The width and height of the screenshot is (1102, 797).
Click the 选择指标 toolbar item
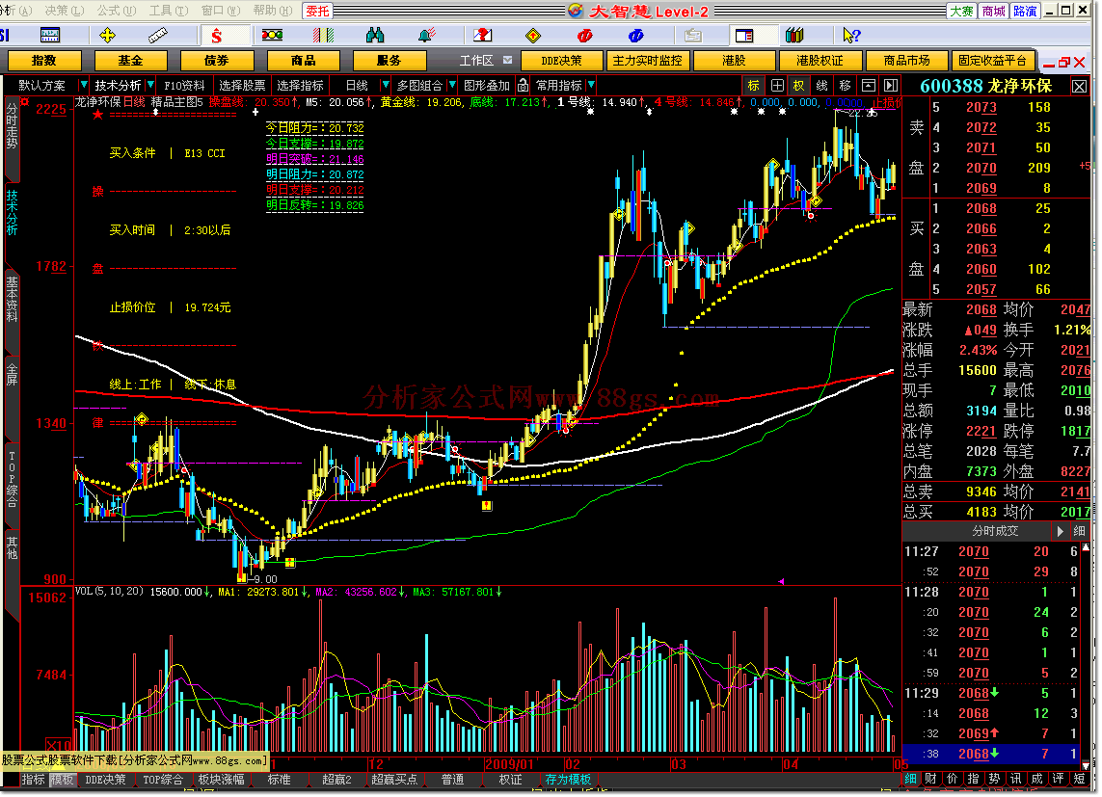[x=300, y=86]
